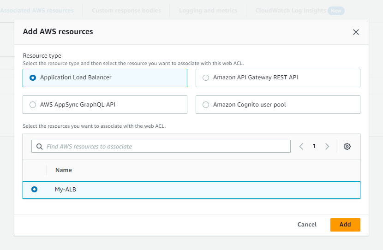Select Application Load Balancer resource type
The width and height of the screenshot is (383, 250).
(x=105, y=78)
